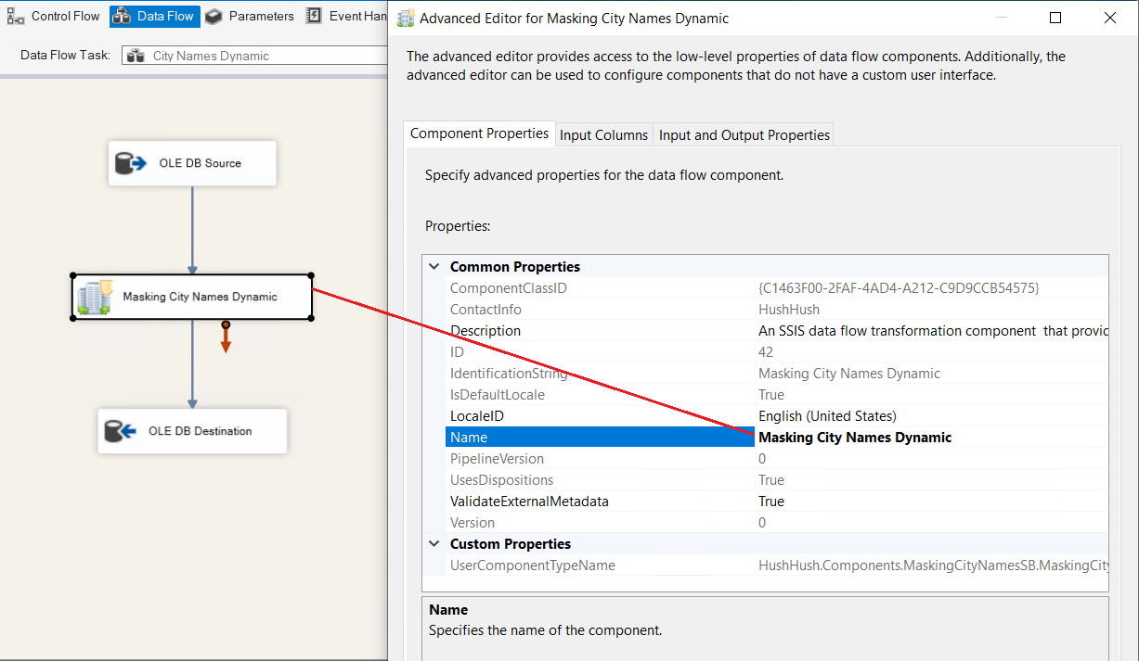
Task: Collapse the Common Properties section
Action: pos(434,267)
